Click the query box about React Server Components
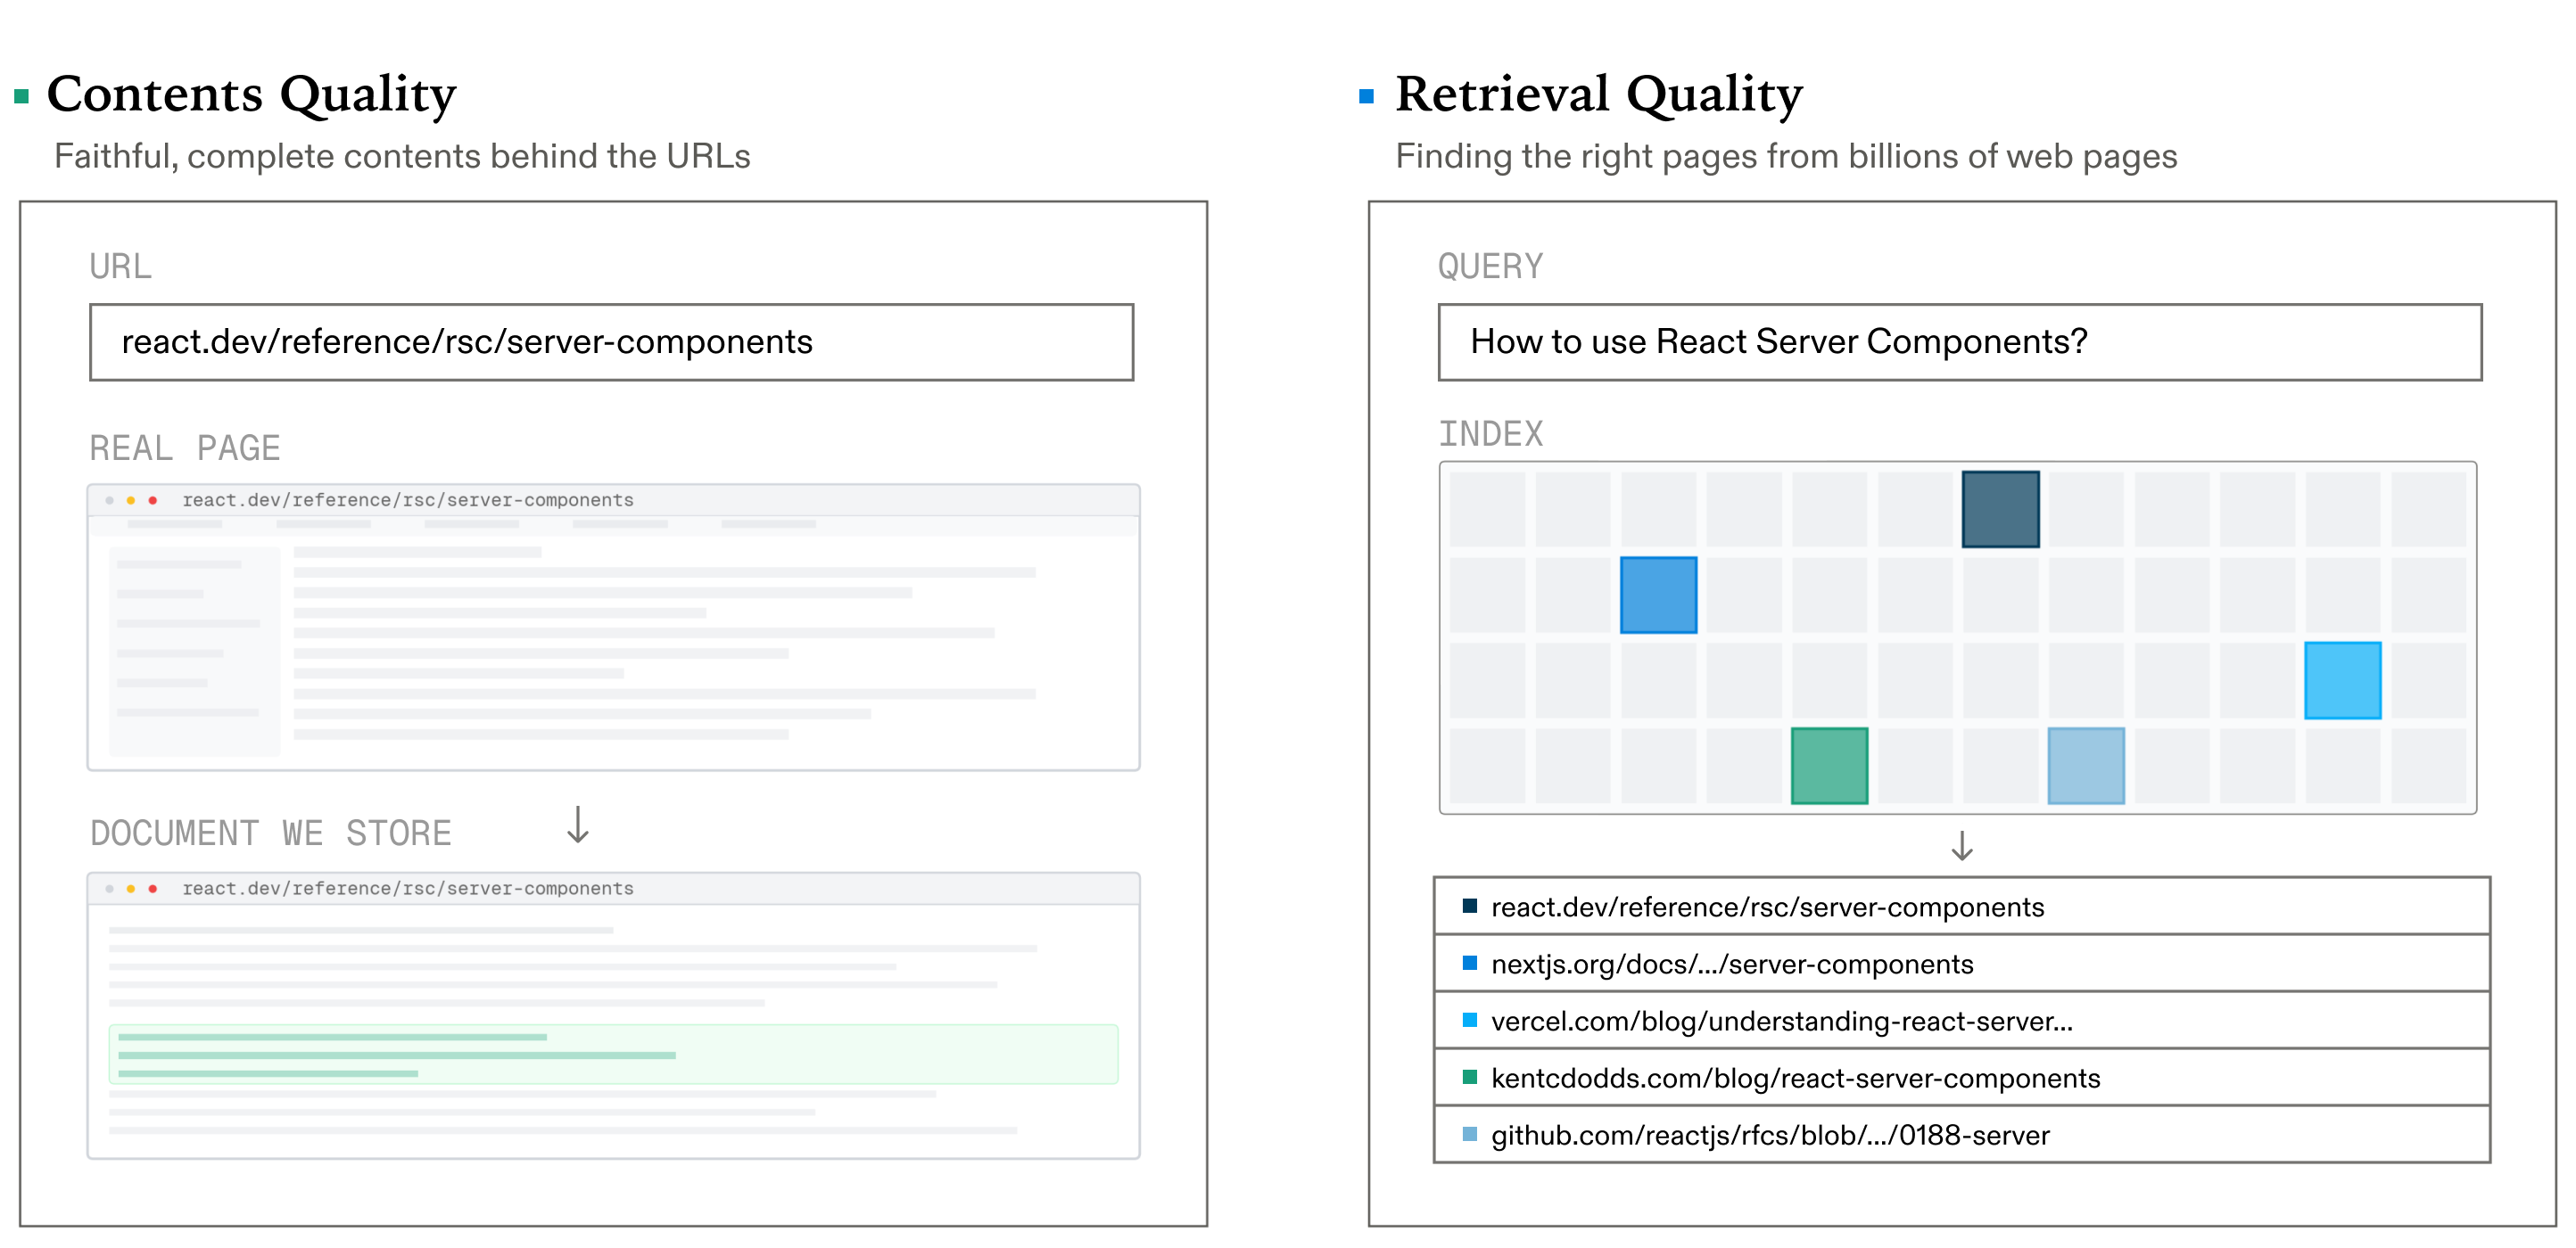 [x=1959, y=341]
